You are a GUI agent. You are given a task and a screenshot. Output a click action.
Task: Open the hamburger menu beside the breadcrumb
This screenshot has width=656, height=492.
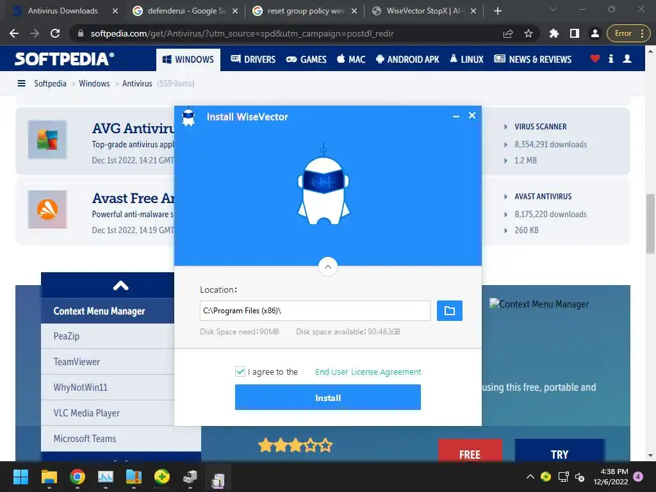click(21, 84)
